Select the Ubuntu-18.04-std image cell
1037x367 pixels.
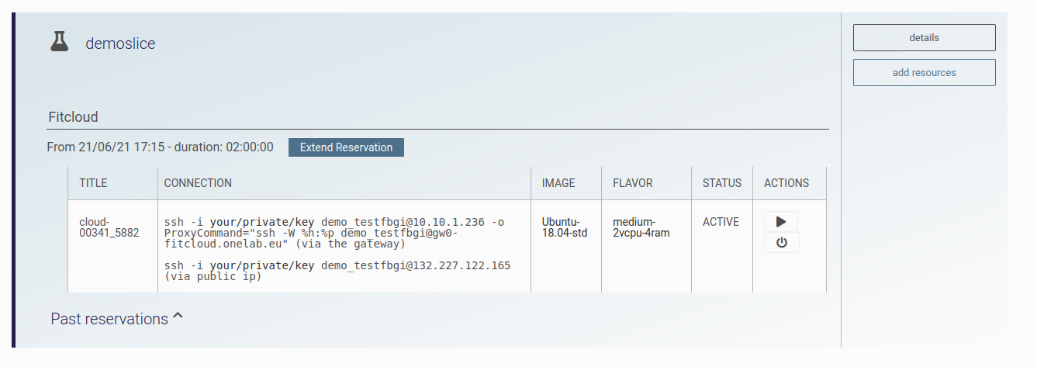click(565, 227)
